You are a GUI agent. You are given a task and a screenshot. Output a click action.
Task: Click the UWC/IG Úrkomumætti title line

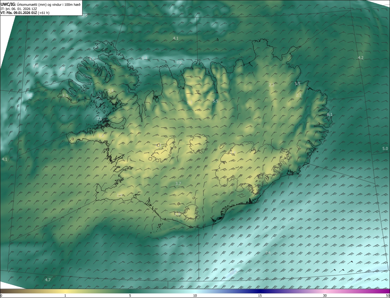41,4
